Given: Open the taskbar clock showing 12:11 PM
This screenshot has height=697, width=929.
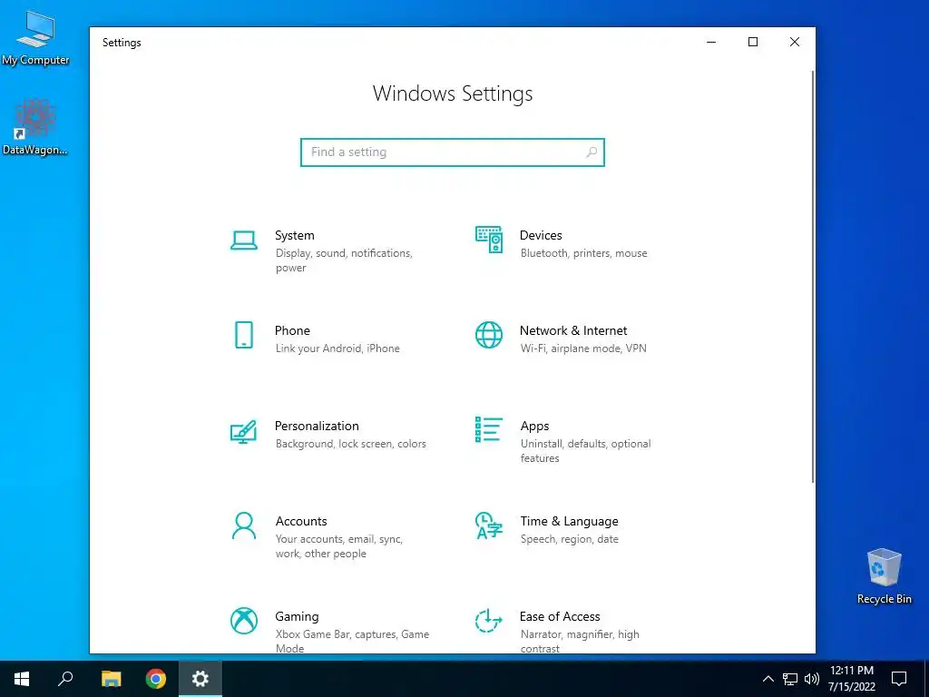Looking at the screenshot, I should pyautogui.click(x=851, y=679).
